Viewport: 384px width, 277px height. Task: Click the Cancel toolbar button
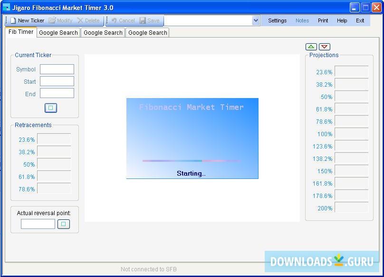click(123, 20)
